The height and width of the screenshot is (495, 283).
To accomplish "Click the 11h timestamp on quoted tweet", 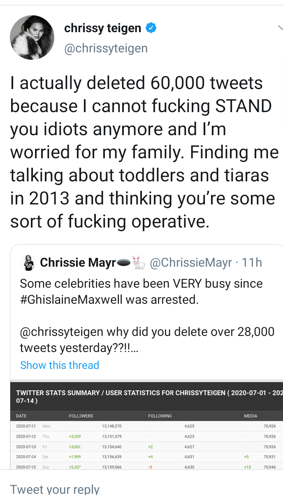I will click(x=252, y=263).
